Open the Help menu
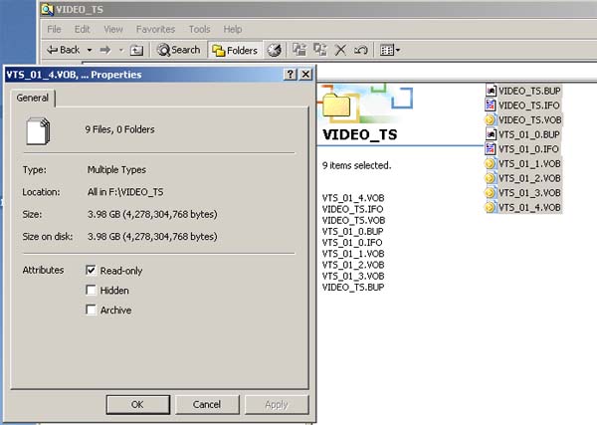 (232, 29)
